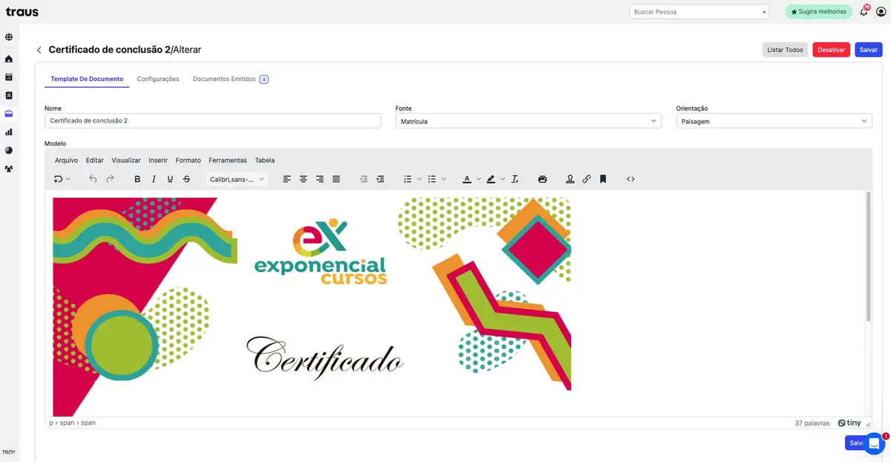Click the bookmark anchor icon

pos(603,179)
